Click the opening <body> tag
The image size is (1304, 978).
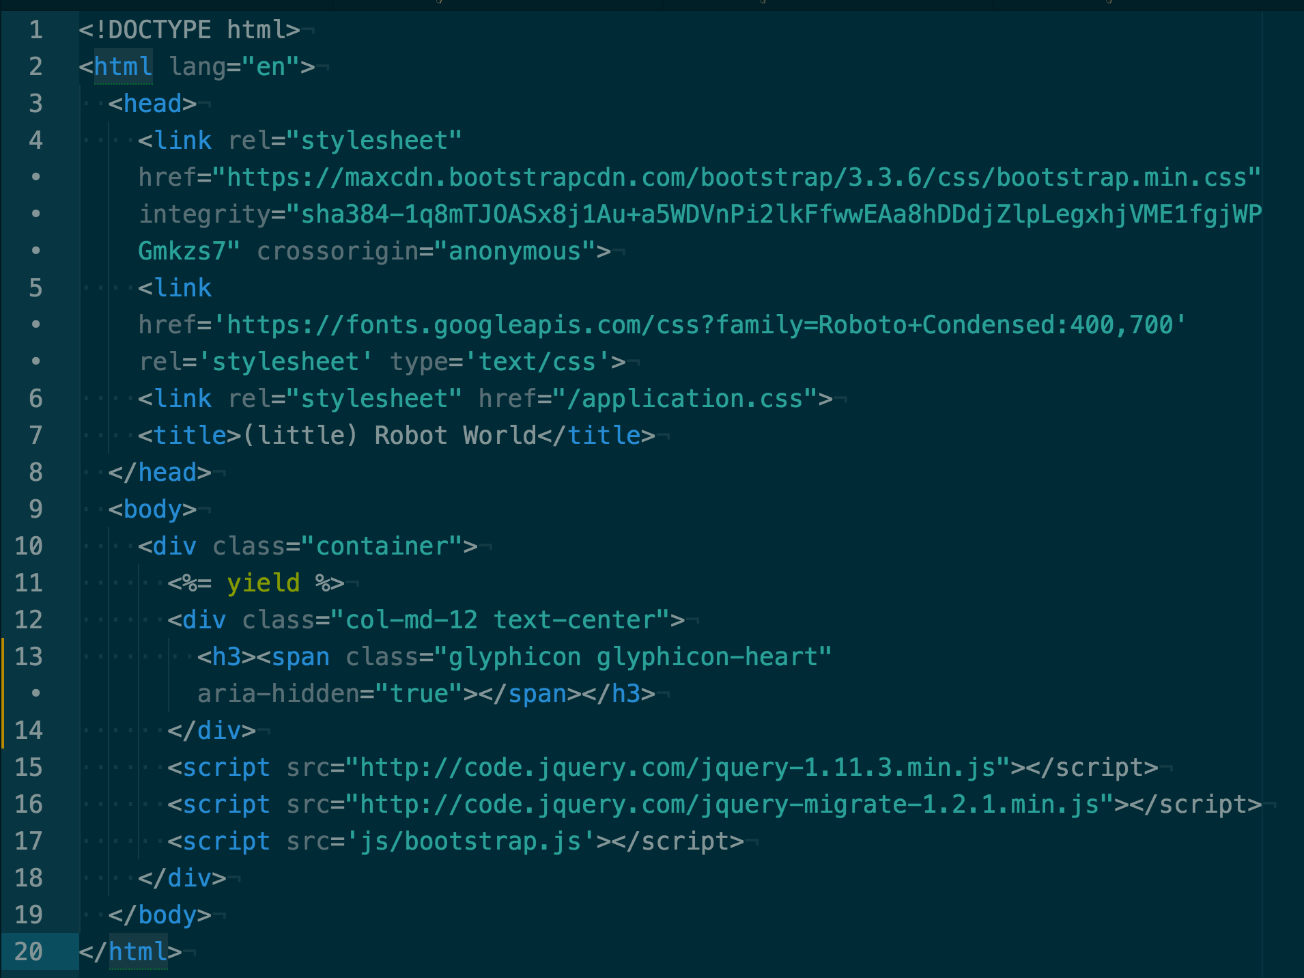152,509
